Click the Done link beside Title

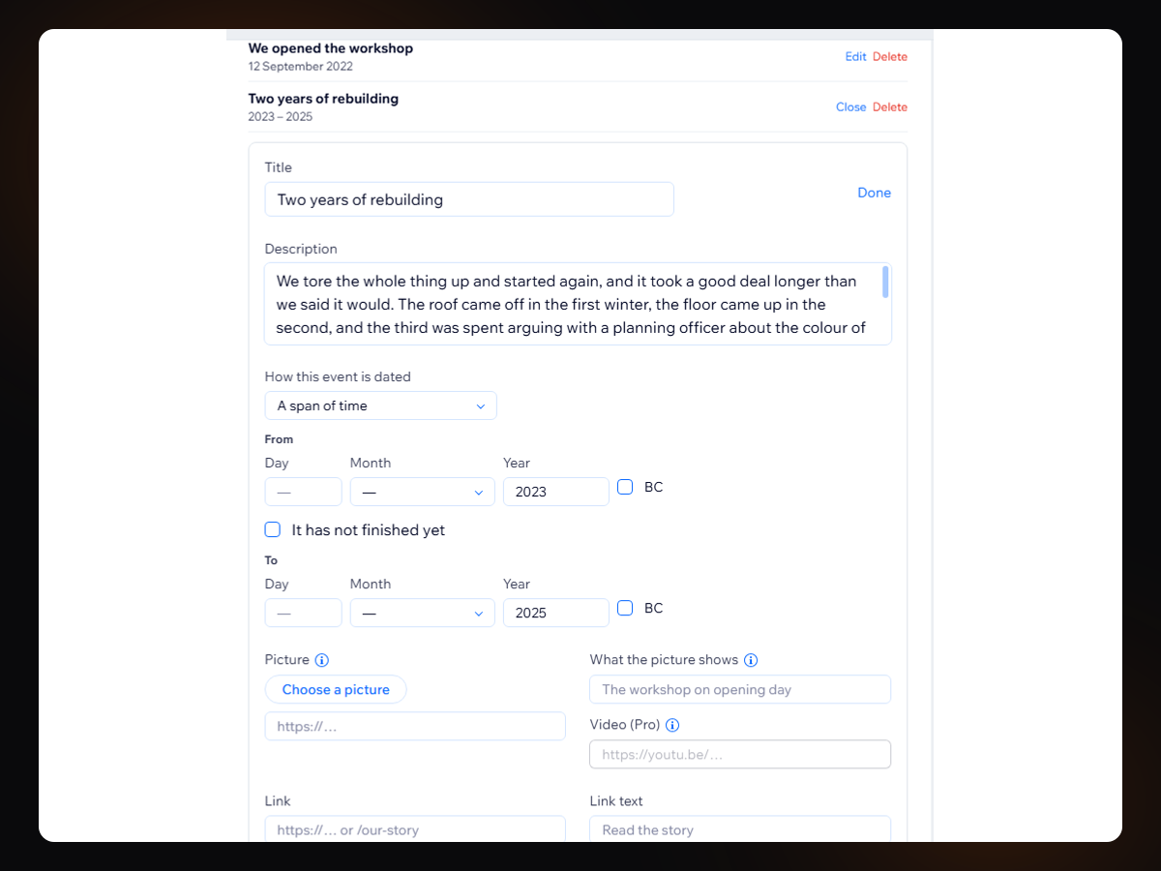(874, 193)
